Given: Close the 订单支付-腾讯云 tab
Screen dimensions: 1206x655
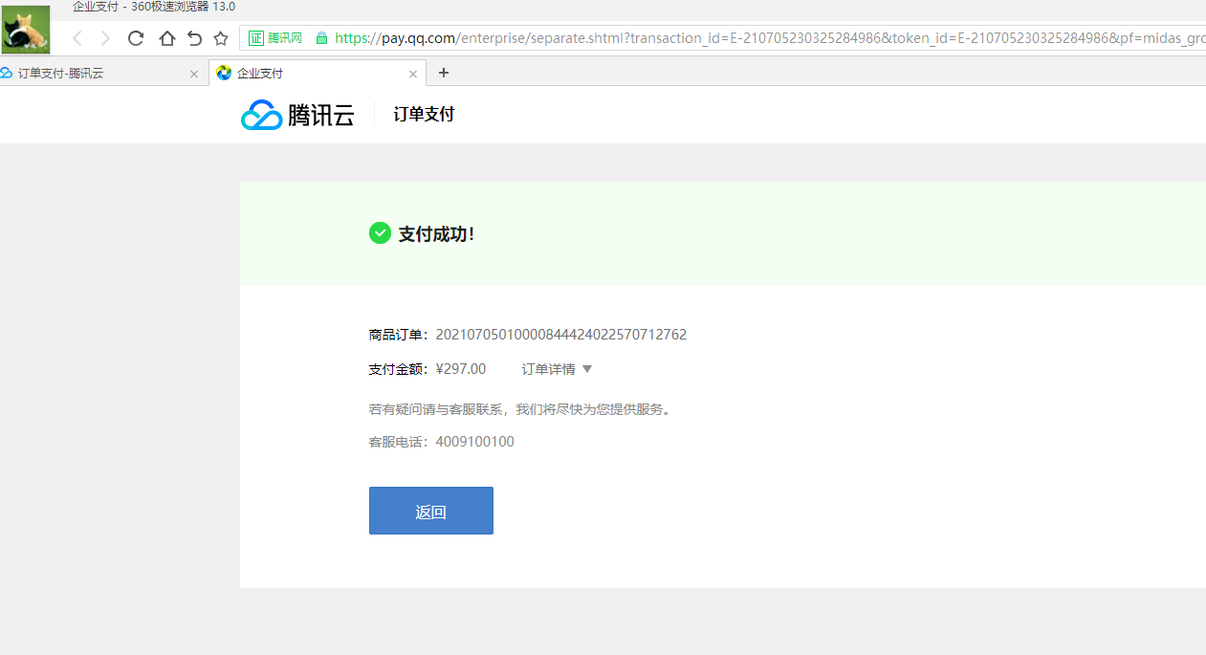Looking at the screenshot, I should (194, 74).
